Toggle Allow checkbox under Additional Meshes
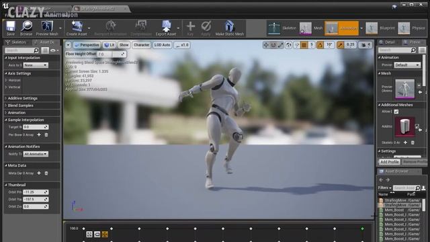Viewport: 430px width, 242px height. point(396,112)
